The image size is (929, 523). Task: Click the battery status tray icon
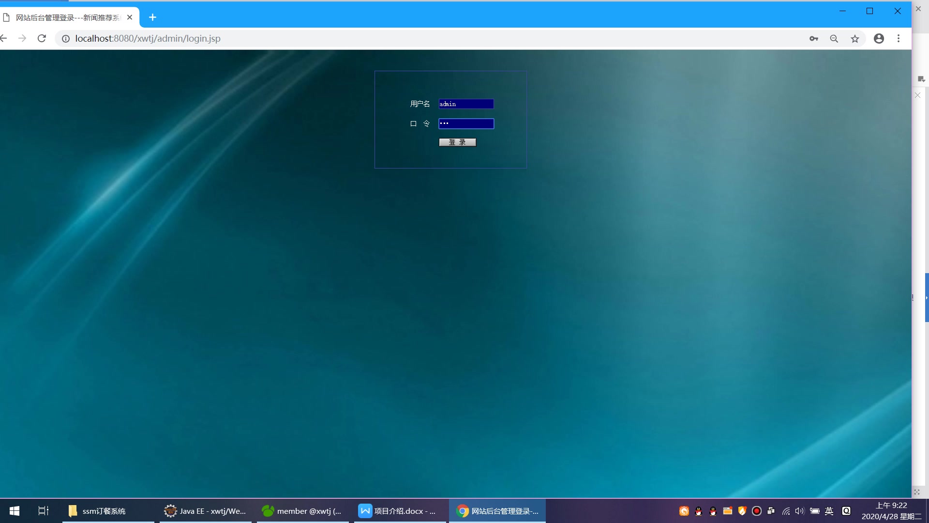coord(815,511)
